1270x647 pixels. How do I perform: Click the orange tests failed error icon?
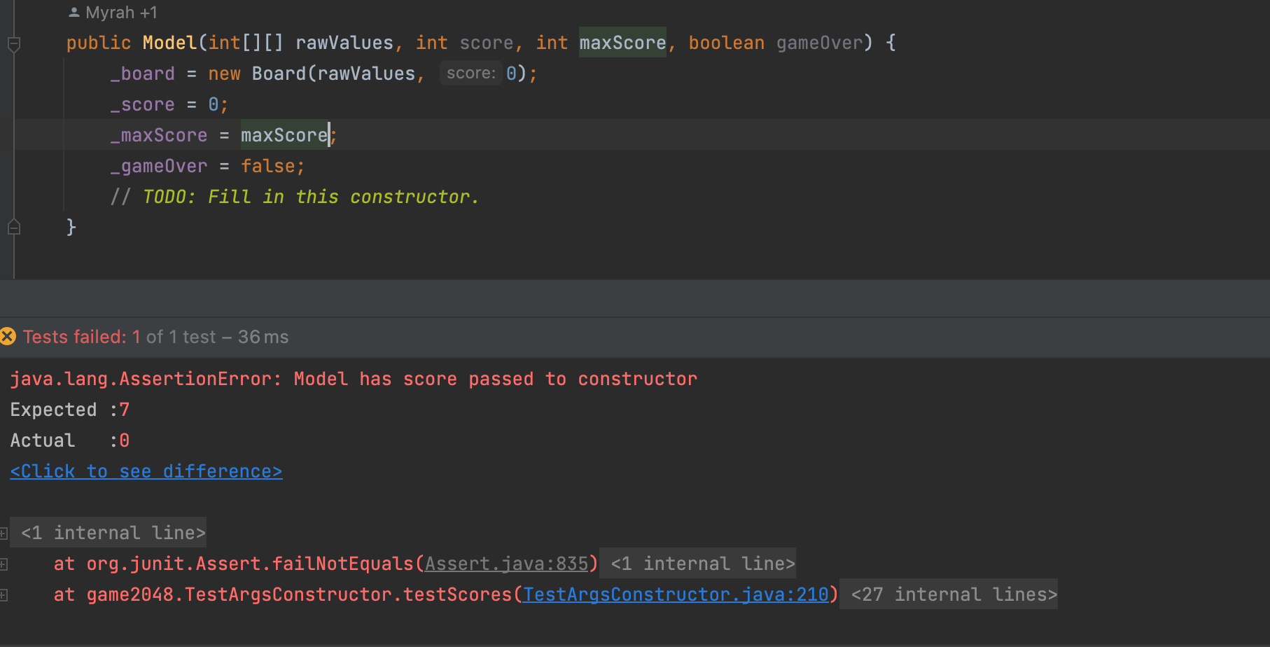[8, 337]
